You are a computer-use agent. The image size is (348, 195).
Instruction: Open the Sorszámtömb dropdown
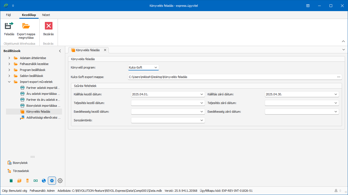pyautogui.click(x=202, y=120)
